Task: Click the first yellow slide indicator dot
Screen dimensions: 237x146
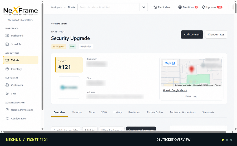Action: 223,140
